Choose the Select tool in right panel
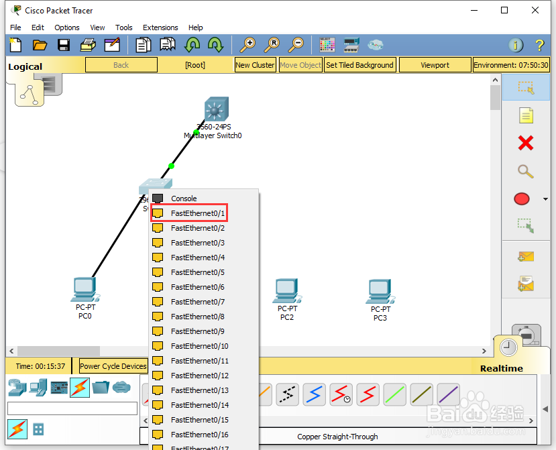This screenshot has width=556, height=450. pos(526,88)
